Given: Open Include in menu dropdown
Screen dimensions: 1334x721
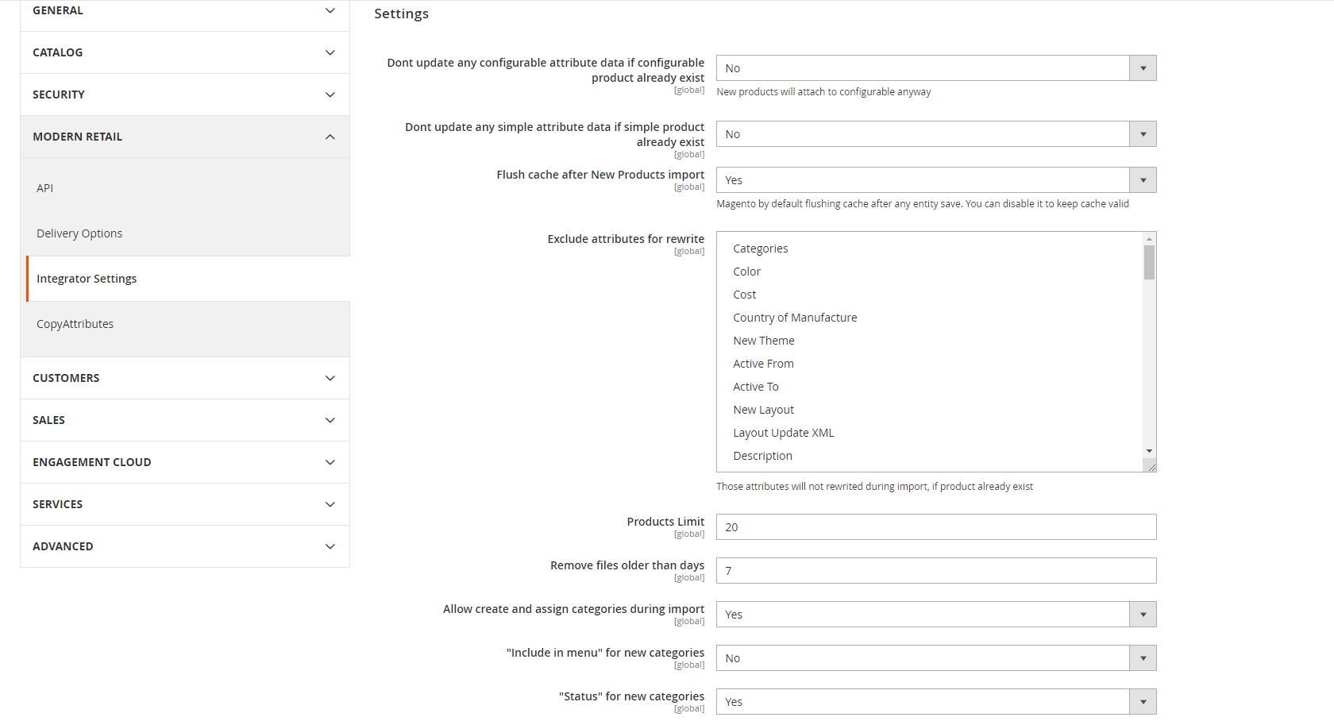Looking at the screenshot, I should [x=936, y=658].
